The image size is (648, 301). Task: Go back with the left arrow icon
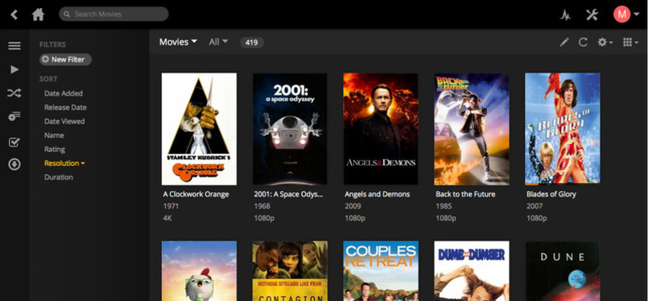pos(14,15)
